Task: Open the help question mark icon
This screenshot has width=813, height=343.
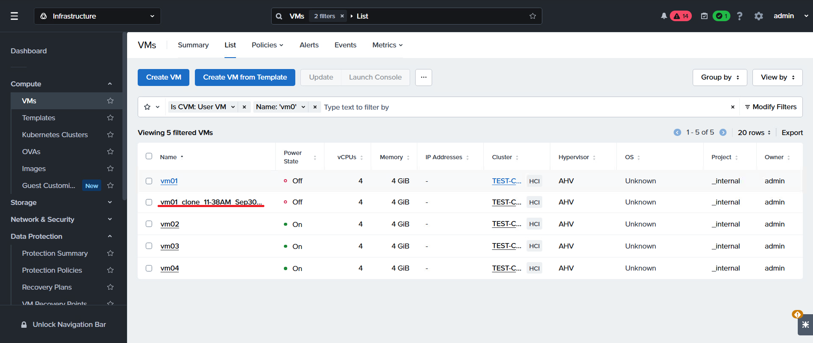Action: coord(740,16)
